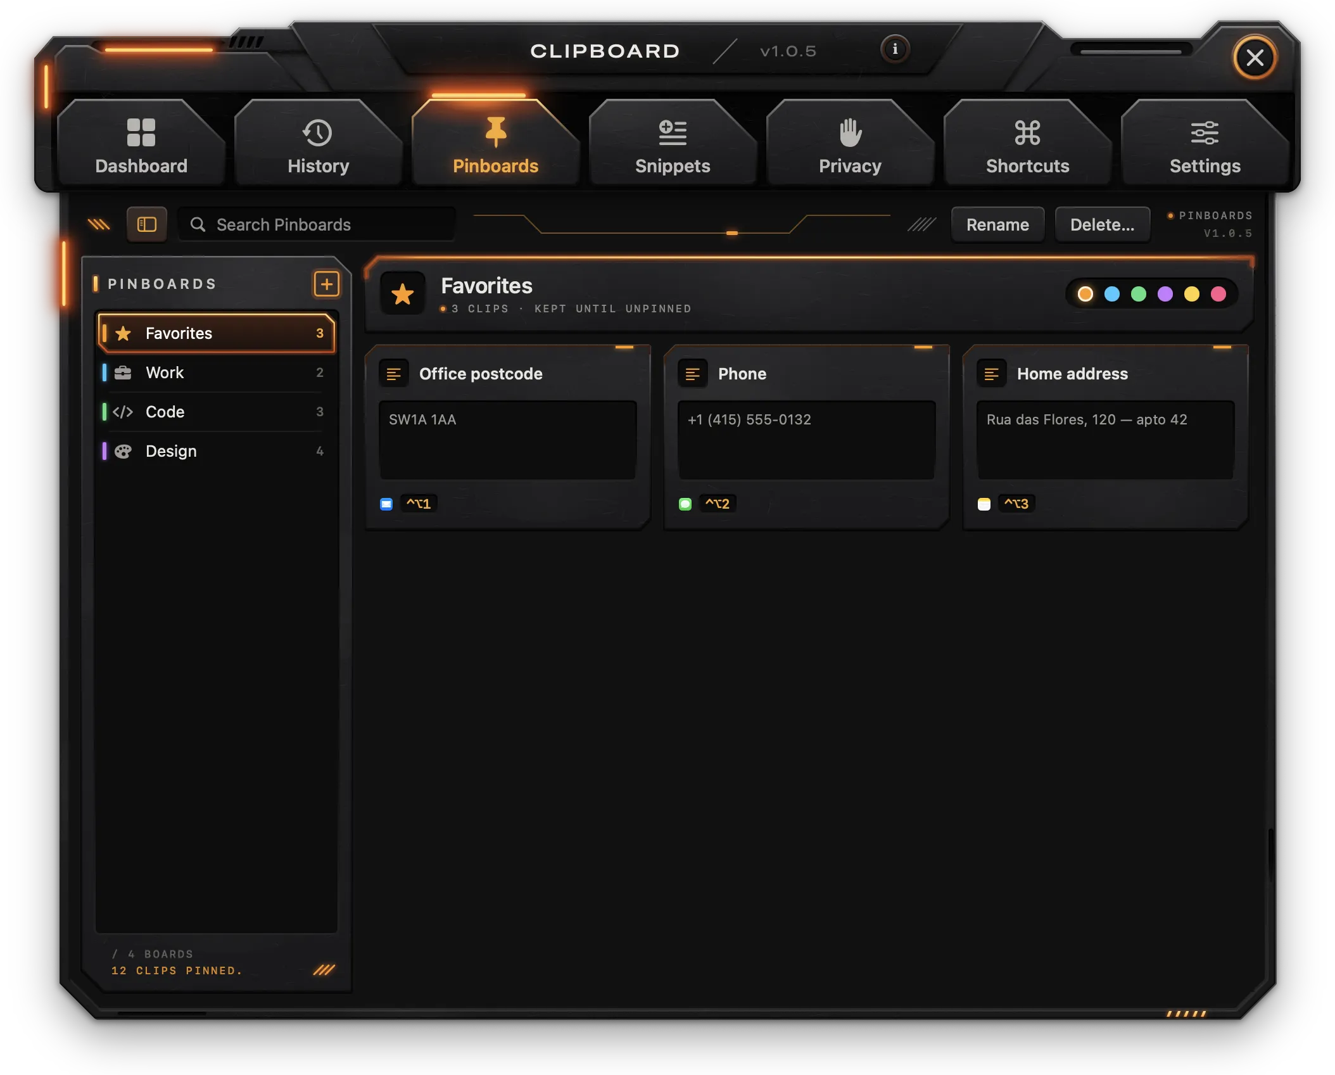Click the blue app icon on the Office postcode card

click(386, 504)
